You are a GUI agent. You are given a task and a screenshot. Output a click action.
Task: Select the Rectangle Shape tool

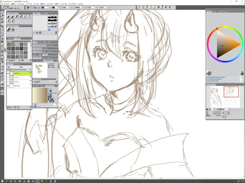[2, 49]
